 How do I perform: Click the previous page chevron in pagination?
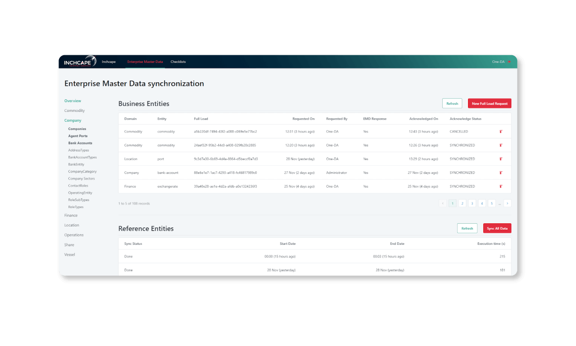coord(442,203)
